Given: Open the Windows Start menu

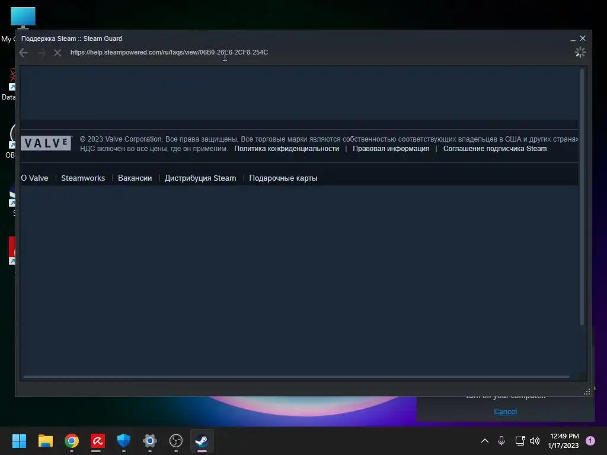Looking at the screenshot, I should pyautogui.click(x=19, y=441).
